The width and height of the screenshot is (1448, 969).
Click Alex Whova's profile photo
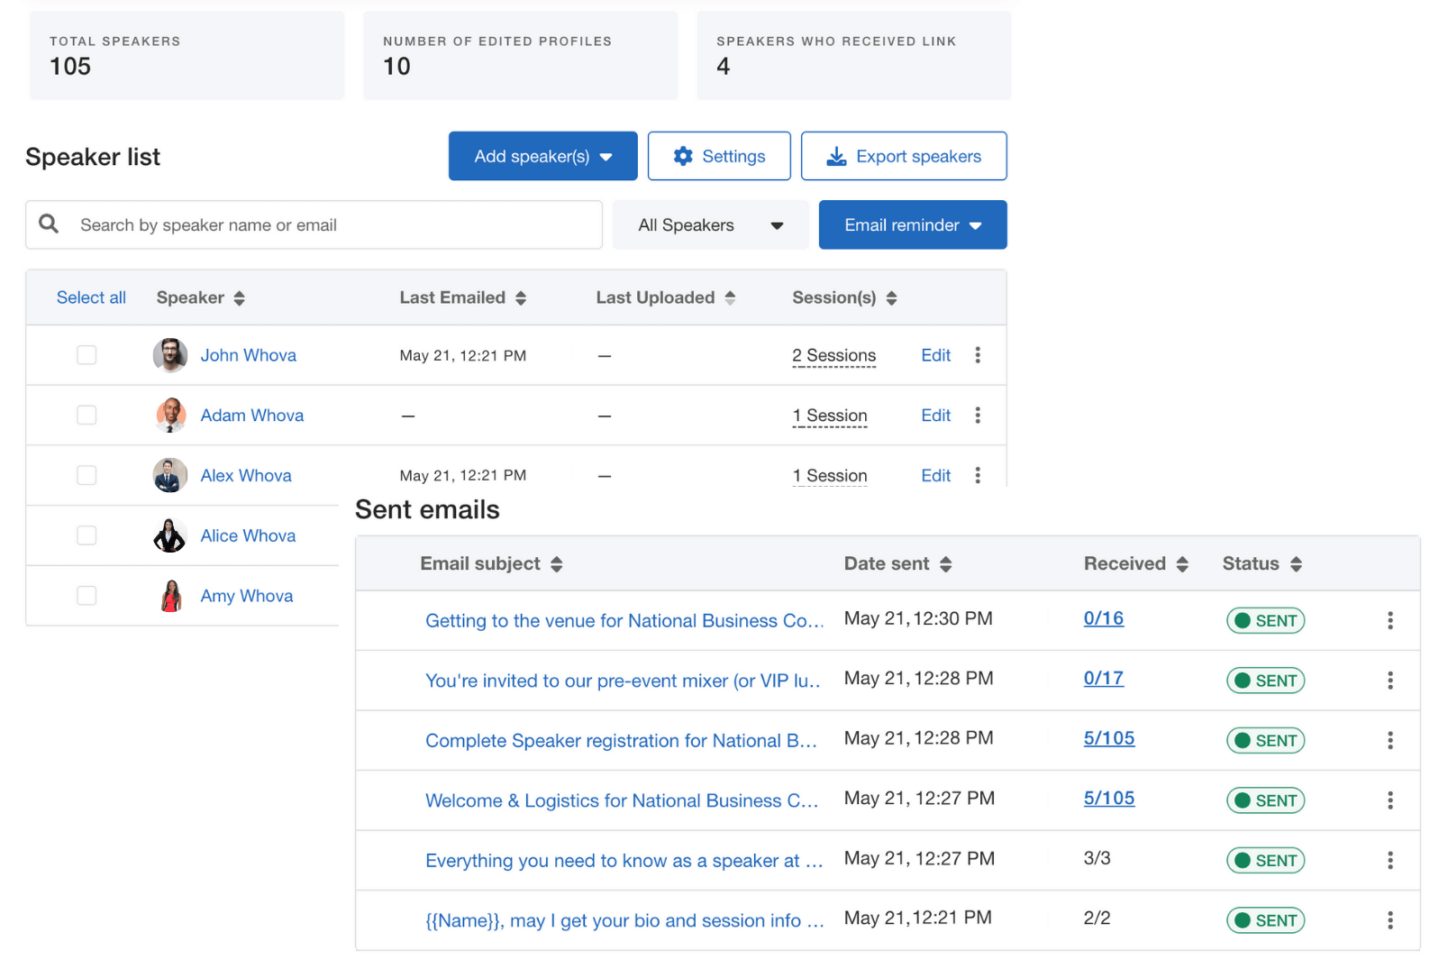tap(170, 475)
